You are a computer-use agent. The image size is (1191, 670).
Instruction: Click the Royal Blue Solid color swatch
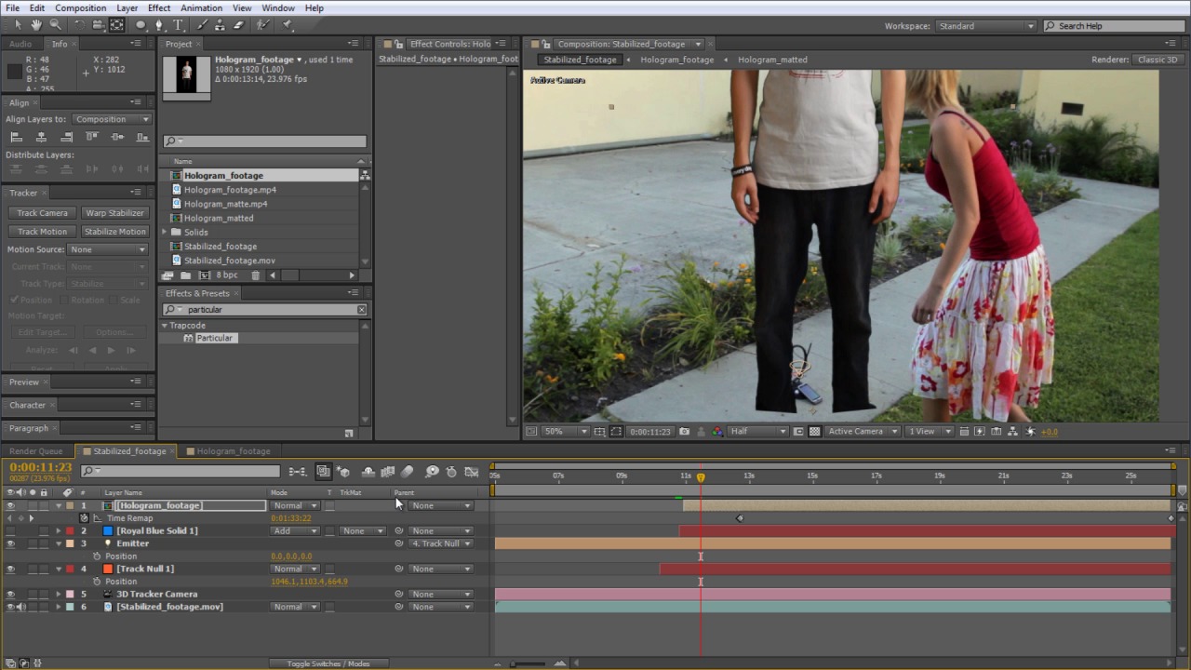[108, 531]
